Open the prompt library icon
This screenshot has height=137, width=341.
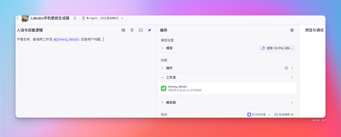[123, 30]
